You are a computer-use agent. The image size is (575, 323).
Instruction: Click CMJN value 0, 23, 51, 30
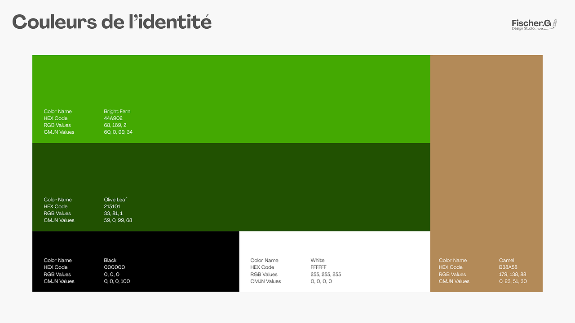click(x=513, y=281)
